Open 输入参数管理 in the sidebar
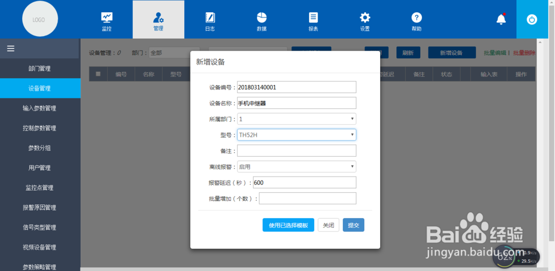The image size is (555, 271). [39, 108]
